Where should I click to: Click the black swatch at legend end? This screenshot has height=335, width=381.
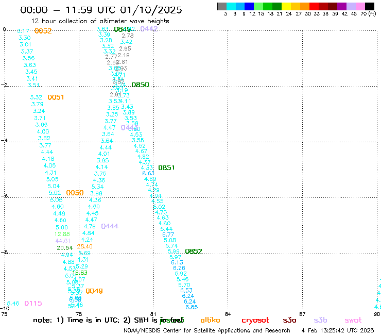[x=370, y=6]
